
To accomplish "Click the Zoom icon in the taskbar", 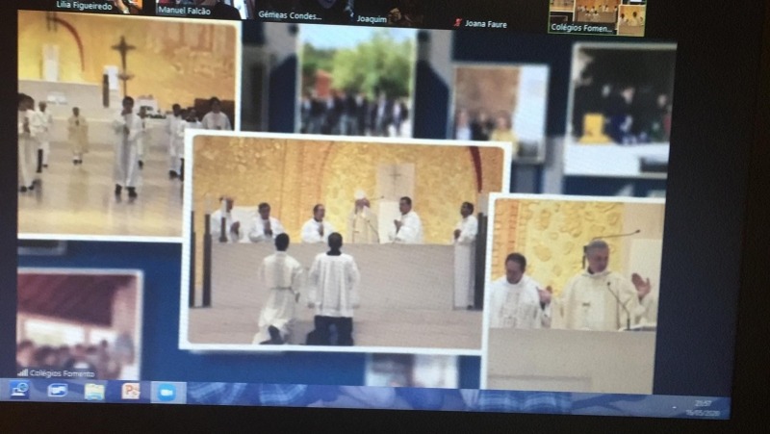I will pyautogui.click(x=167, y=393).
